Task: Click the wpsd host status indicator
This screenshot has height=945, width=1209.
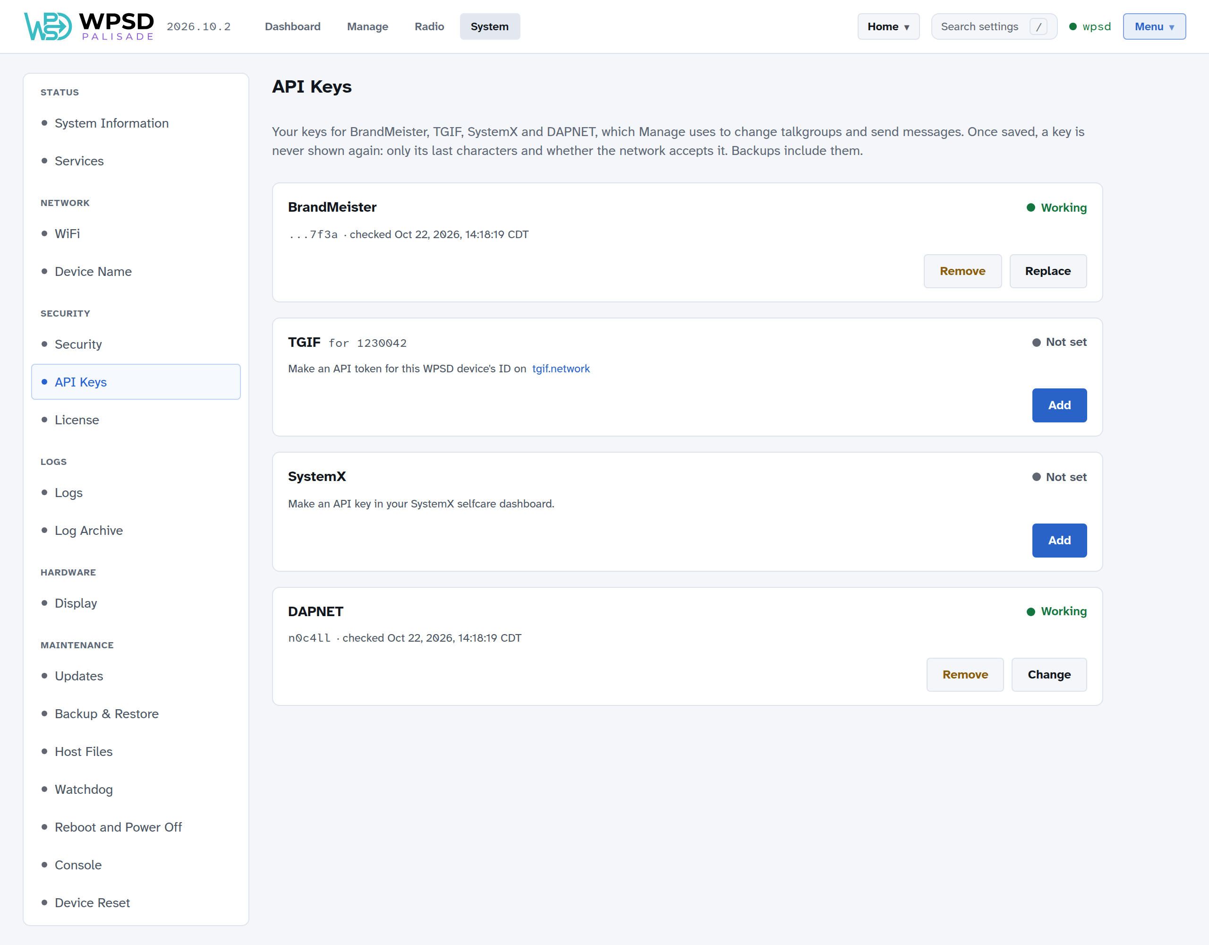Action: point(1090,26)
